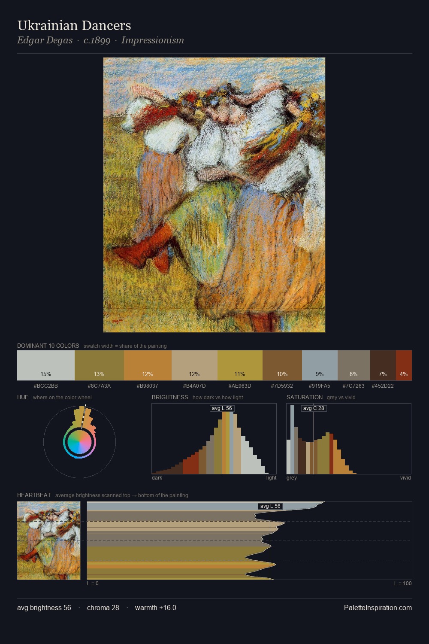
Task: Click the L = 0 axis label
Action: (93, 583)
